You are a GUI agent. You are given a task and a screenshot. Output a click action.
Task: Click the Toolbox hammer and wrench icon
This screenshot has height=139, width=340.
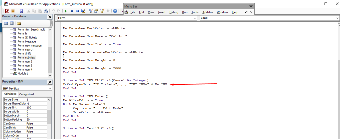click(x=108, y=11)
